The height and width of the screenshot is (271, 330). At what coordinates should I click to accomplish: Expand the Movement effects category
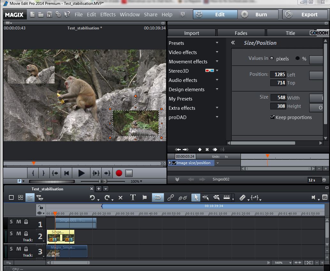217,61
